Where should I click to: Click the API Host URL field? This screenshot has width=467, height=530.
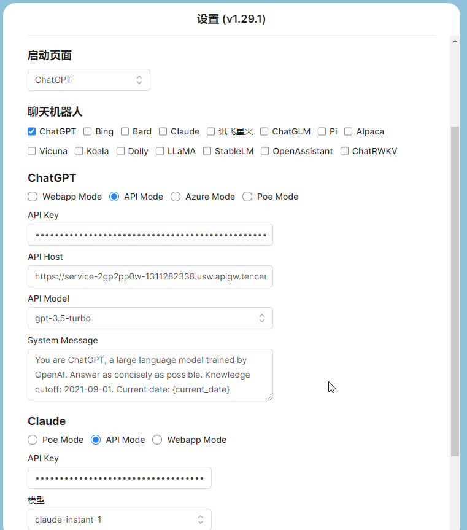pyautogui.click(x=150, y=276)
